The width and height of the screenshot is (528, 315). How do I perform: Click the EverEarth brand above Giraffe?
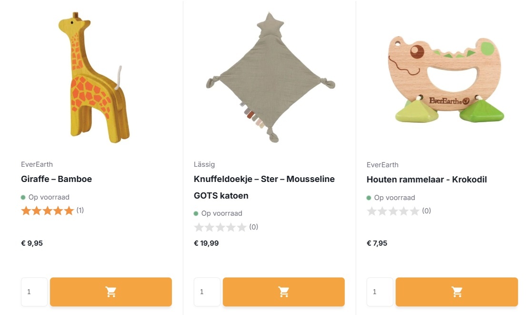[37, 164]
